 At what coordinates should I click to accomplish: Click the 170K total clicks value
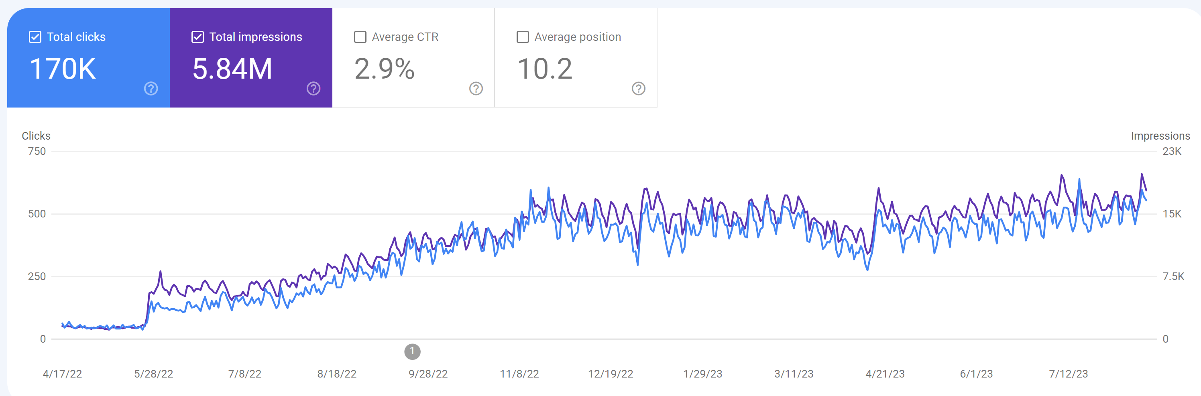(x=63, y=69)
